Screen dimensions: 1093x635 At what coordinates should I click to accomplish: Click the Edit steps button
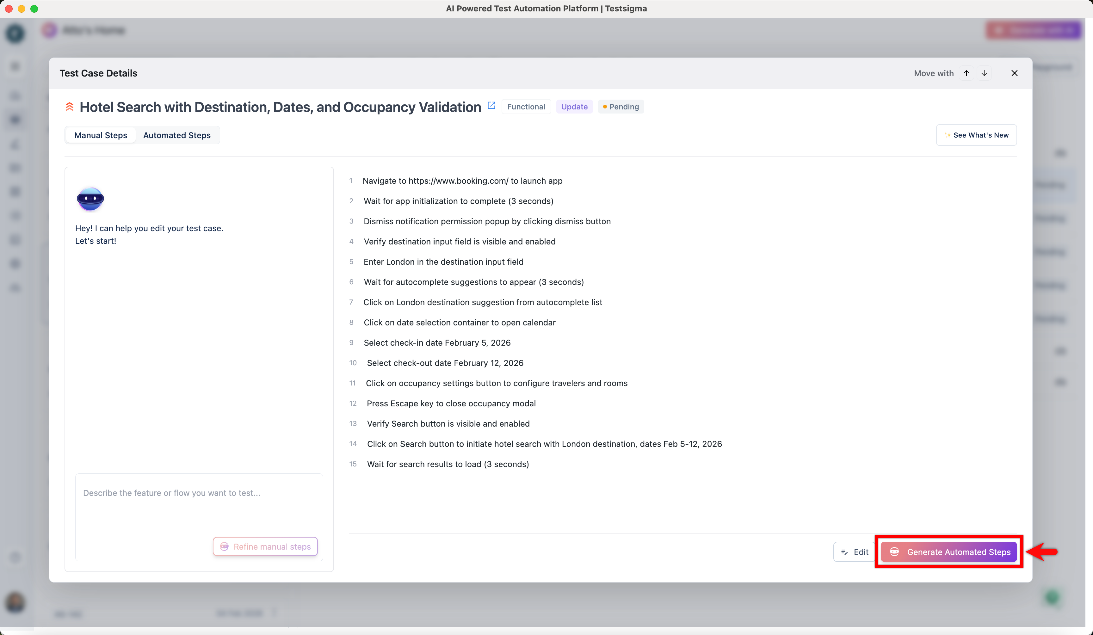point(854,552)
